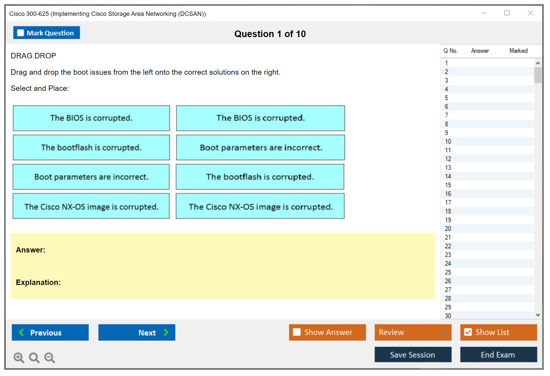The width and height of the screenshot is (550, 376).
Task: Select left 'The bootflash is corrupted.' tile
Action: click(91, 148)
